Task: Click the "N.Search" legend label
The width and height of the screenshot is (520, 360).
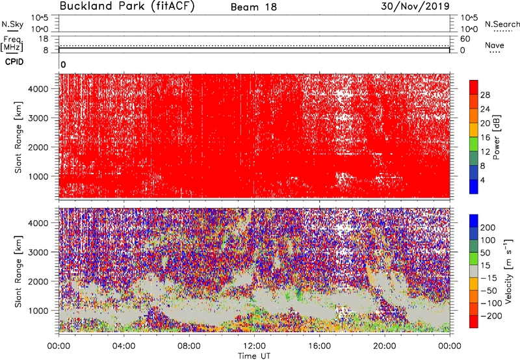Action: click(502, 24)
